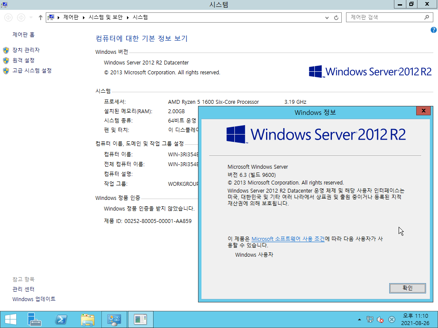Switch to the Control Panel taskbar window
This screenshot has height=328, width=438.
[x=114, y=319]
